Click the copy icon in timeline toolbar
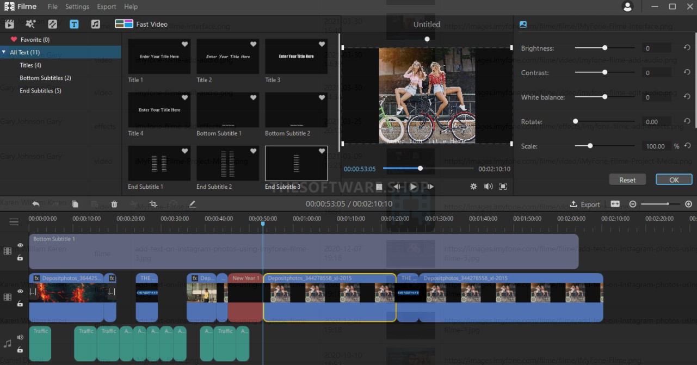 point(75,204)
